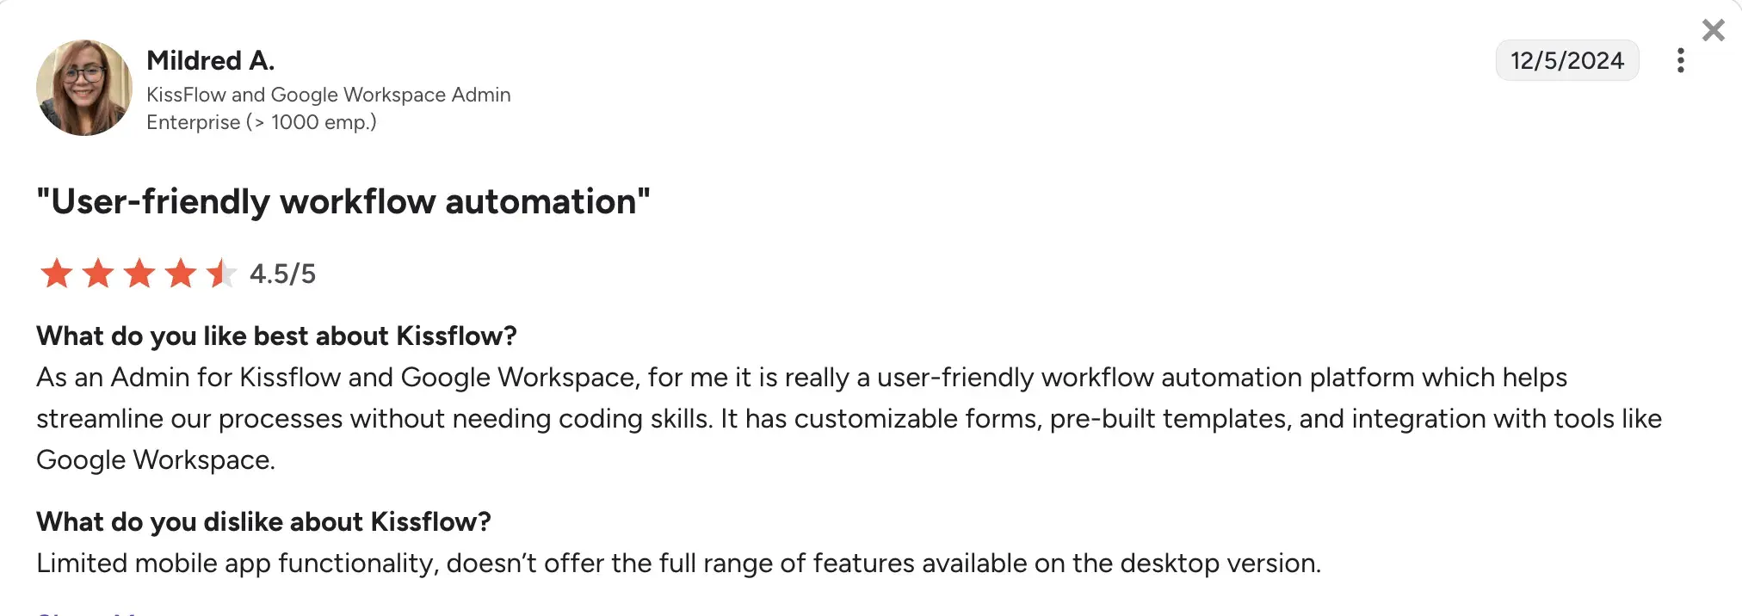This screenshot has width=1742, height=616.
Task: Select the 4.5/5 rating label
Action: [281, 274]
